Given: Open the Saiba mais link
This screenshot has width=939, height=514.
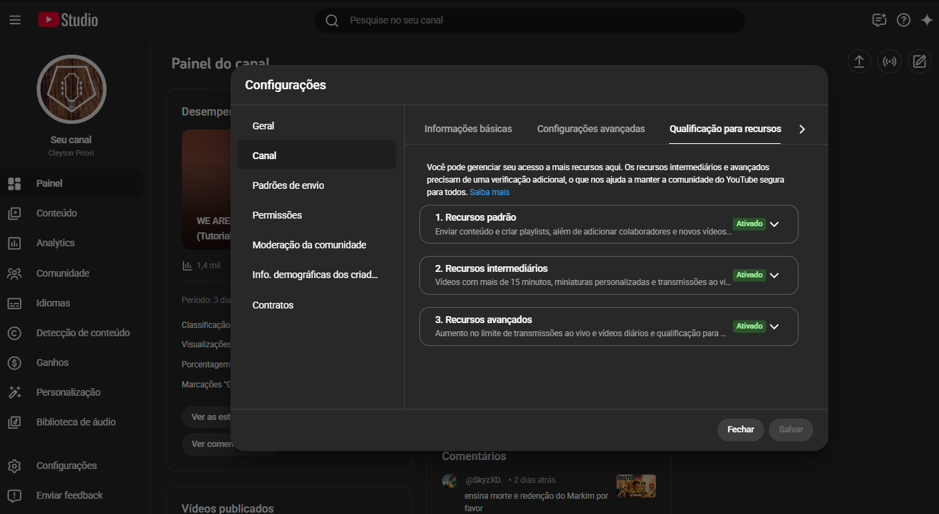Looking at the screenshot, I should click(x=489, y=192).
